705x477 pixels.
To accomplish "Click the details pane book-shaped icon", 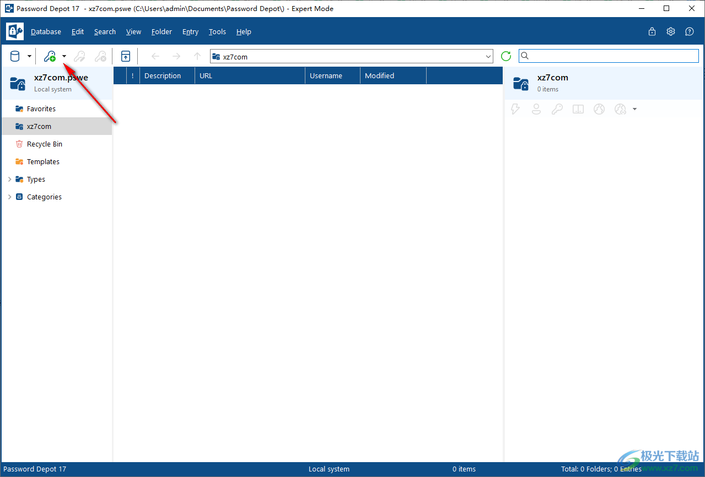I will click(x=578, y=109).
